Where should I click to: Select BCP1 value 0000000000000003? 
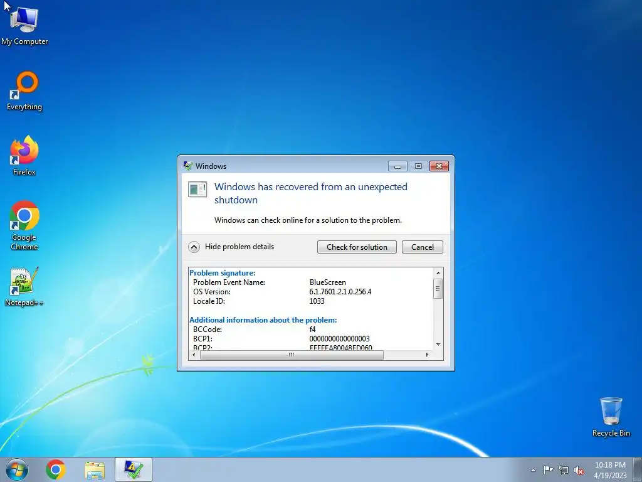click(x=339, y=338)
